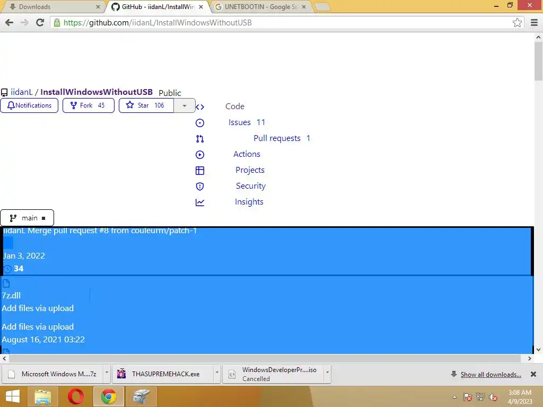This screenshot has height=407, width=543.
Task: Click the file icon above 7z.dll
Action: point(6,284)
